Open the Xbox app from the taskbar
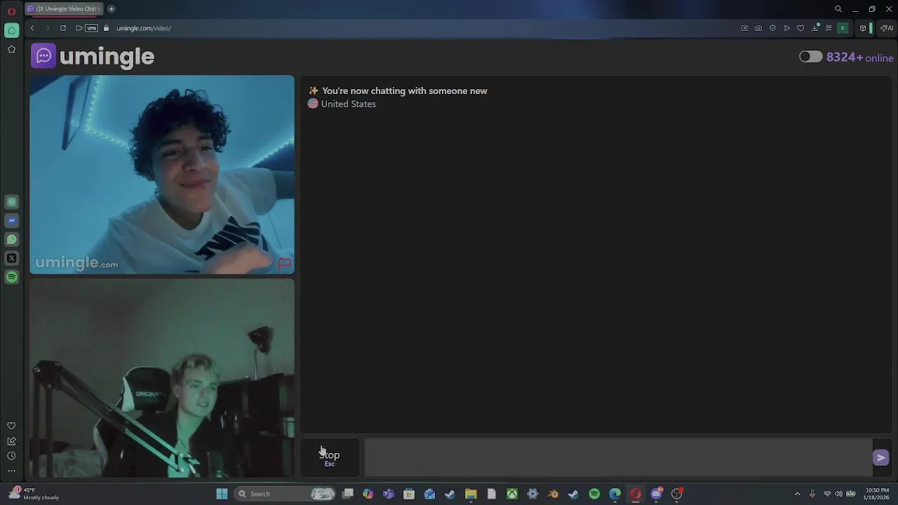898x505 pixels. click(x=512, y=494)
